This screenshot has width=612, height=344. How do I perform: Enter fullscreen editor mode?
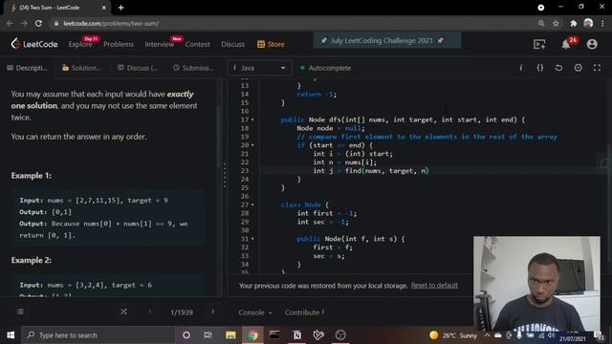click(597, 68)
